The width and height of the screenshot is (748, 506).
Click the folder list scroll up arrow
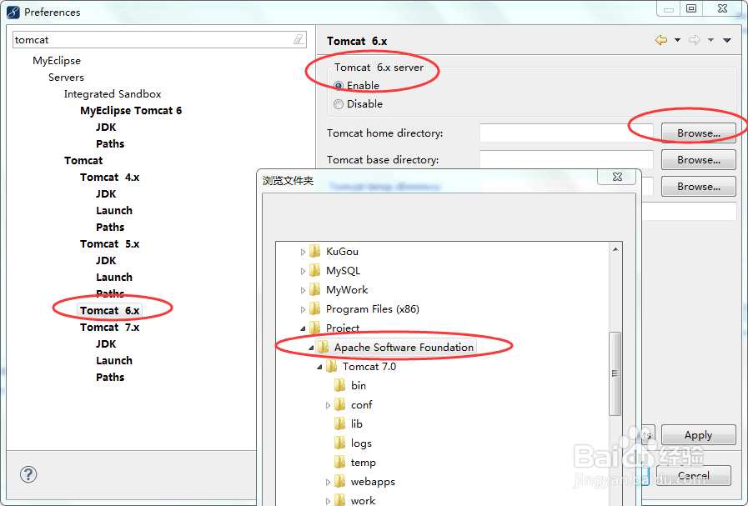615,249
